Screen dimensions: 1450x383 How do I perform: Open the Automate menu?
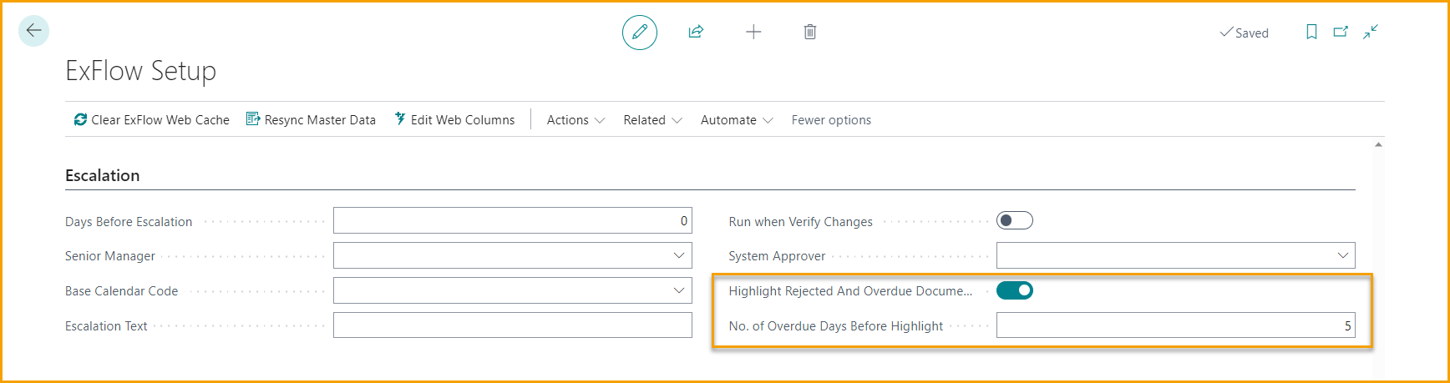(x=737, y=120)
